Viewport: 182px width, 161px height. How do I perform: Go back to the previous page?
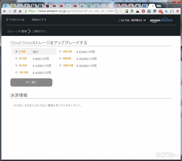pos(5,11)
